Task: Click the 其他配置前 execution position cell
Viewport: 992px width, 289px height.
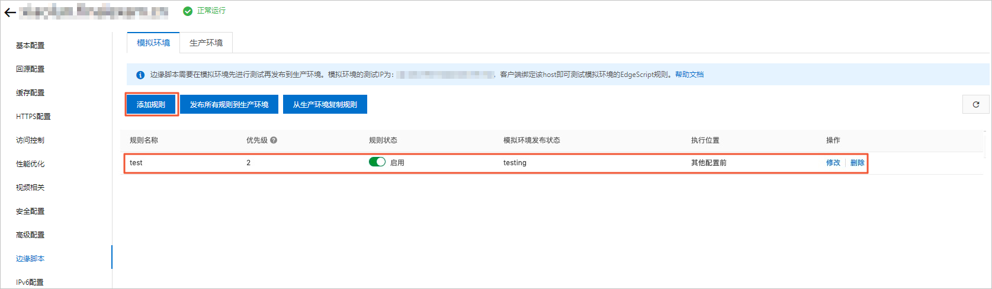Action: click(709, 162)
